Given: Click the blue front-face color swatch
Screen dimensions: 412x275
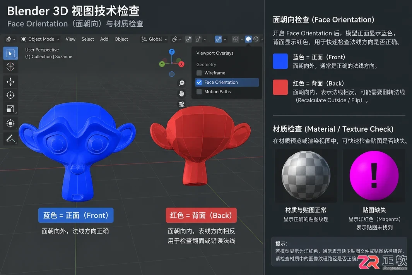Looking at the screenshot, I should pos(280,61).
